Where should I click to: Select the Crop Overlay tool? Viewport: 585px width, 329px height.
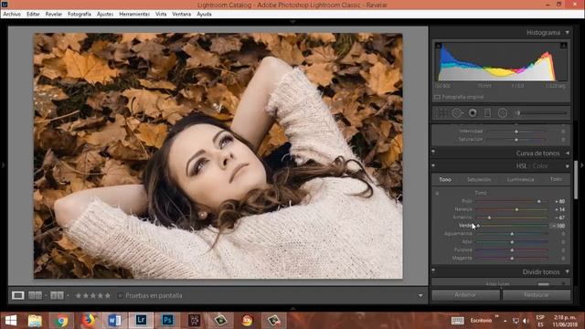point(441,112)
